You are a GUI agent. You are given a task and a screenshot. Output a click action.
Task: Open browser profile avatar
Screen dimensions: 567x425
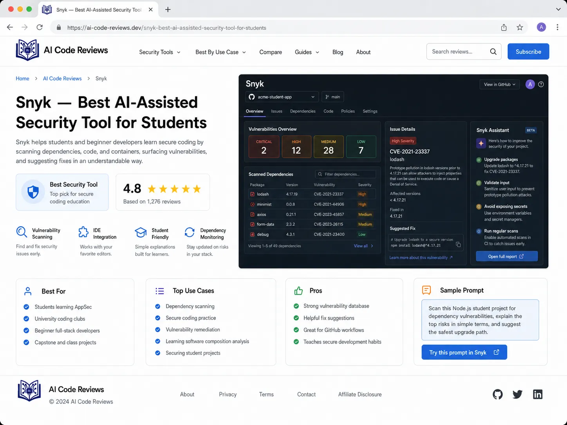tap(541, 27)
